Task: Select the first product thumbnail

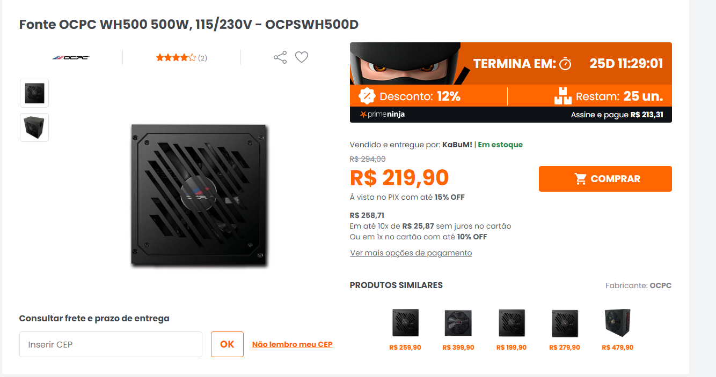Action: pos(34,93)
